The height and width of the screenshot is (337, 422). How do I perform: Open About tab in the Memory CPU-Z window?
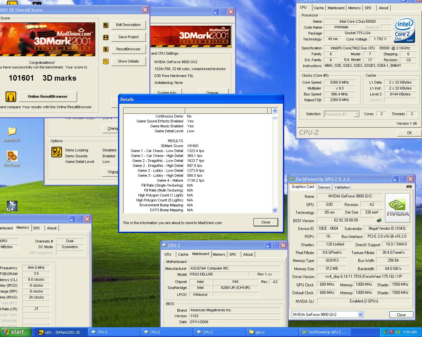(x=51, y=228)
